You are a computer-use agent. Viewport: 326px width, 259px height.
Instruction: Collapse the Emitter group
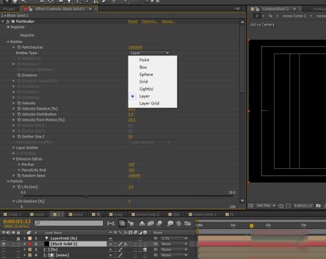tap(8, 42)
